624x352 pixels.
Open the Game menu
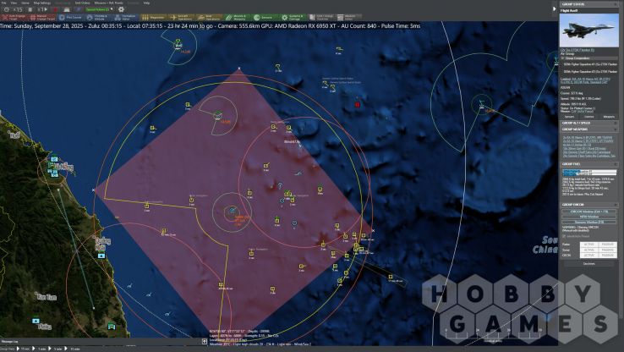25,3
